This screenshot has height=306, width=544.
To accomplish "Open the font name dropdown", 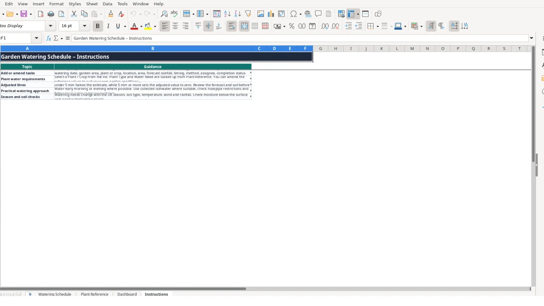I will pos(51,26).
